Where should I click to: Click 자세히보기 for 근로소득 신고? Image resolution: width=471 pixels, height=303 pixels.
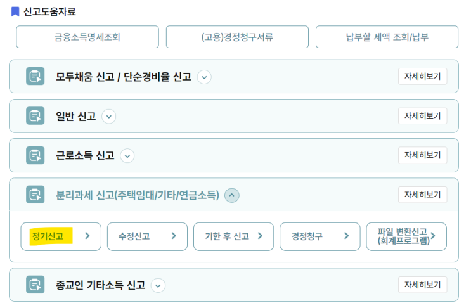click(422, 155)
